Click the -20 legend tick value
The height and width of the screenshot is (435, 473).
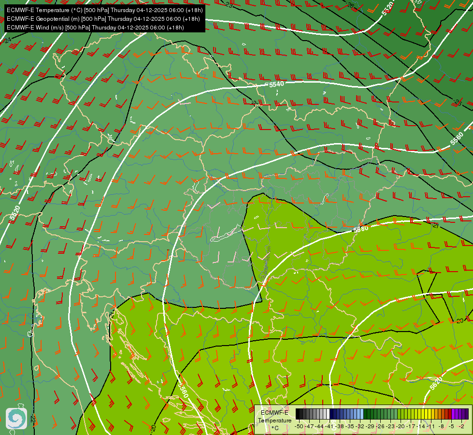401,427
